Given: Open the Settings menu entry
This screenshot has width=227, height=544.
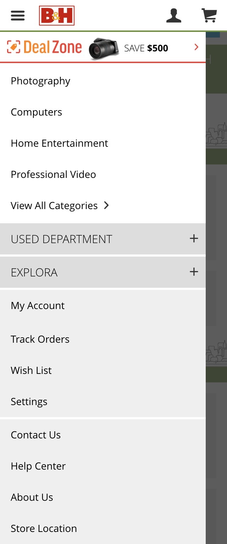Looking at the screenshot, I should (29, 402).
